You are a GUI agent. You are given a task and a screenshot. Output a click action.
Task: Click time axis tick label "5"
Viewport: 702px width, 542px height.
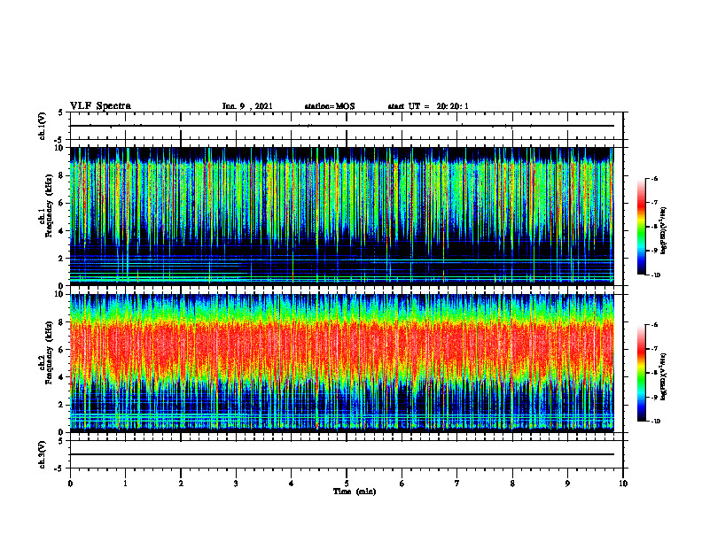[x=347, y=484]
